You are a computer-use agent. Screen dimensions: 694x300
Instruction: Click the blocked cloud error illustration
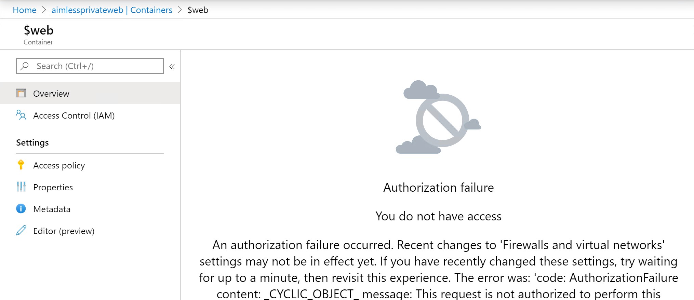pyautogui.click(x=438, y=117)
